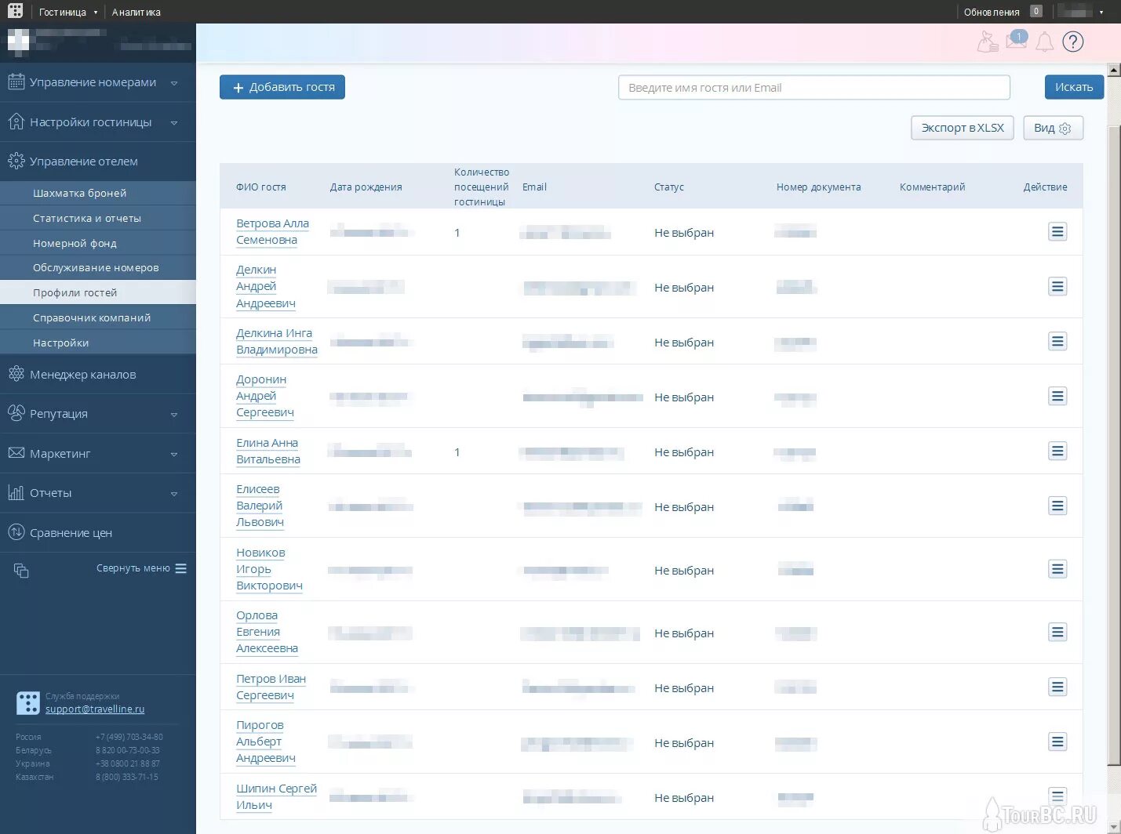Open action menu for Елисеев Валерий Львович
1121x834 pixels.
click(x=1057, y=506)
